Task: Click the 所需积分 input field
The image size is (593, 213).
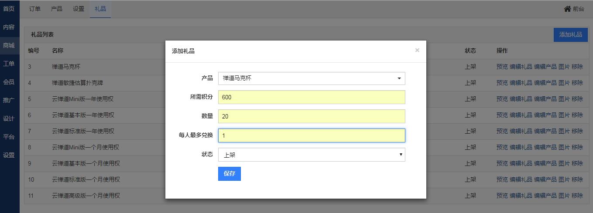Action: (312, 97)
